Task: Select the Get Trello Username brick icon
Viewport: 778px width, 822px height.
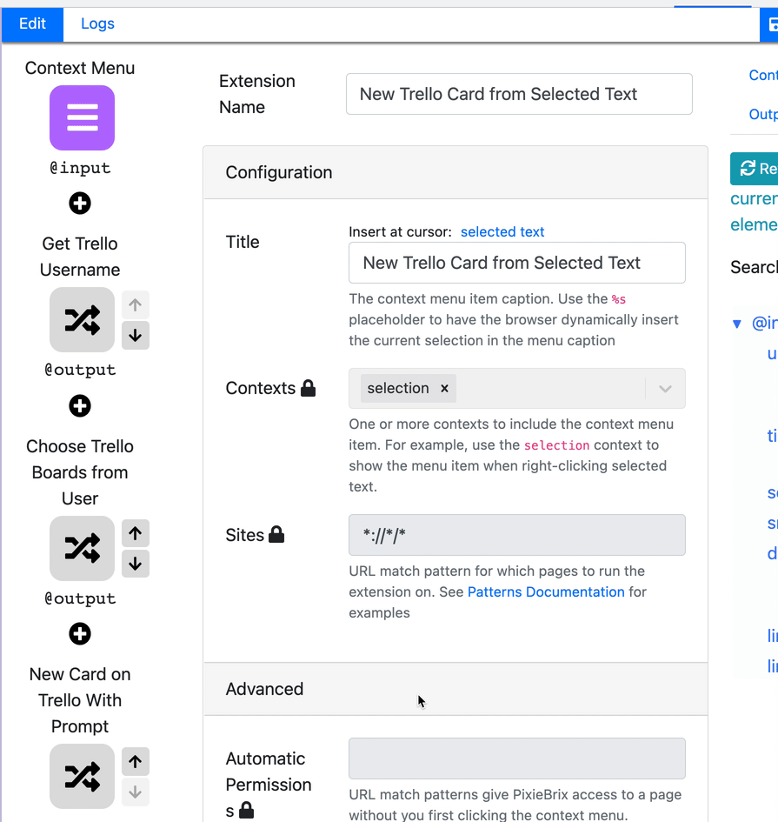Action: tap(81, 320)
